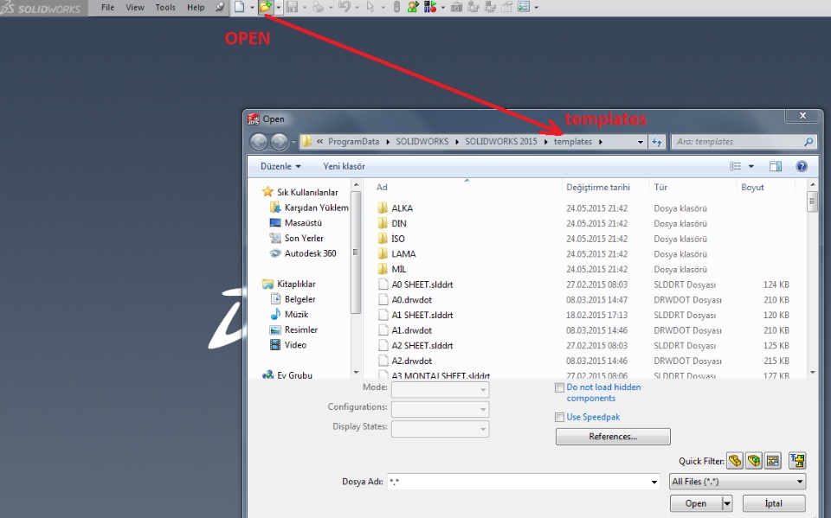
Task: Select the A0 SHEET.slddrt file
Action: click(x=415, y=285)
